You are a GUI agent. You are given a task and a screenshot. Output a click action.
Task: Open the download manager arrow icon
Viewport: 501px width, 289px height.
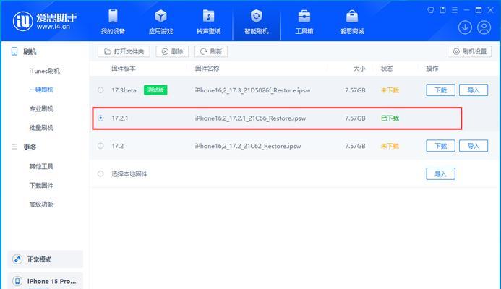click(x=466, y=27)
